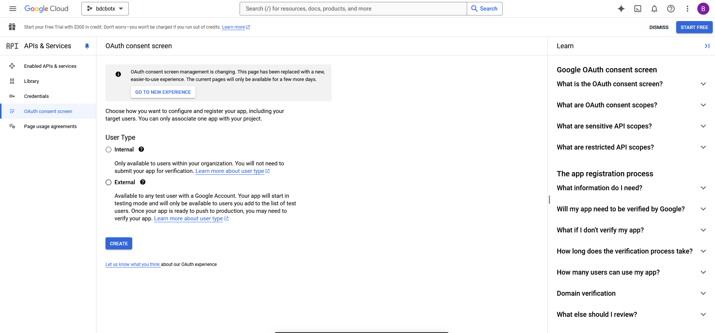Click the Credentials key icon
Image resolution: width=715 pixels, height=333 pixels.
click(x=12, y=96)
